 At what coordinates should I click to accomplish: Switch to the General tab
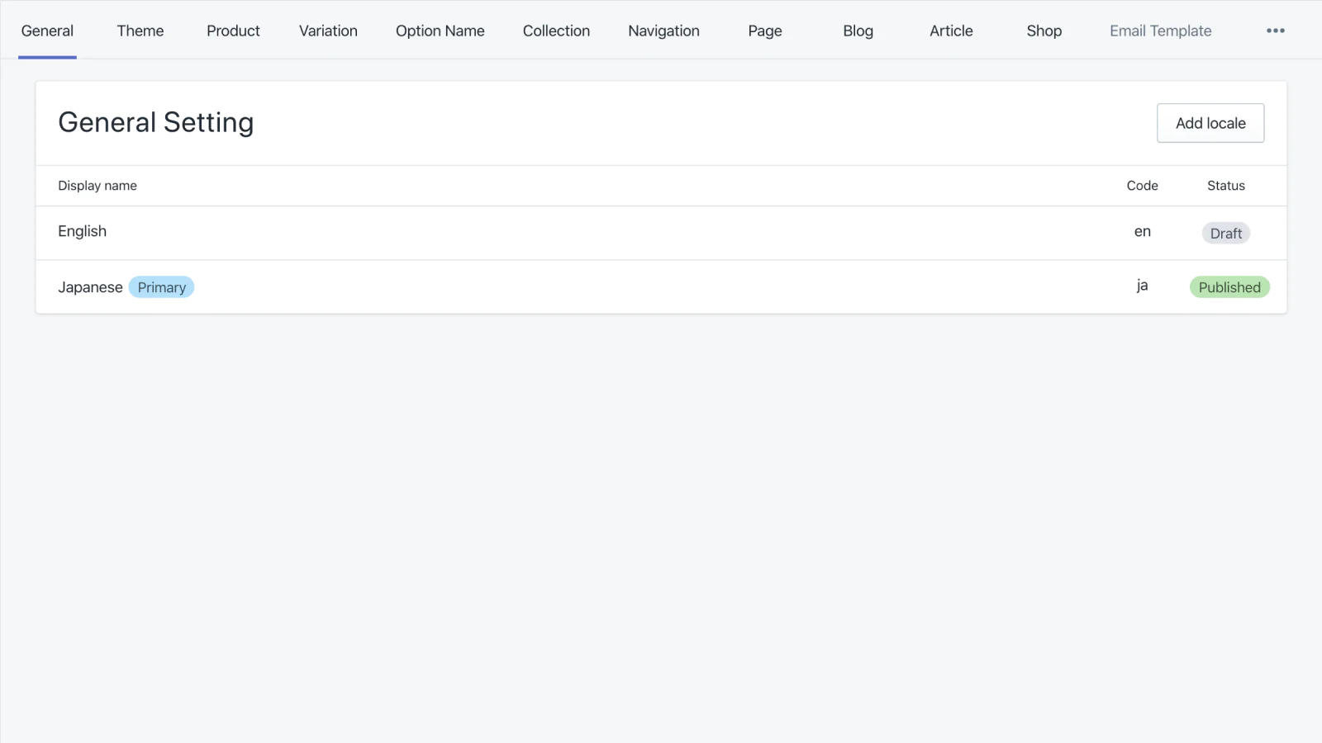point(47,31)
